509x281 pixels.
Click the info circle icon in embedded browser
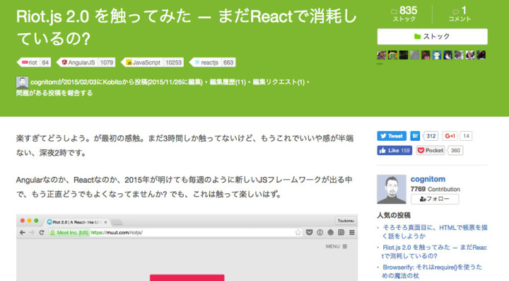(x=320, y=233)
